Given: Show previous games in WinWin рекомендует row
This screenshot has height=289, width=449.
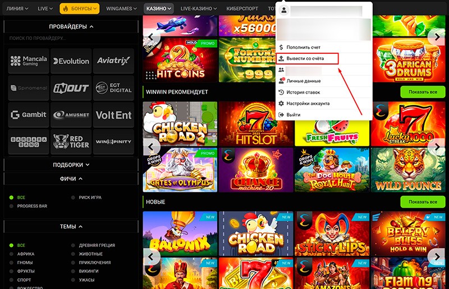Looking at the screenshot, I should pos(150,146).
